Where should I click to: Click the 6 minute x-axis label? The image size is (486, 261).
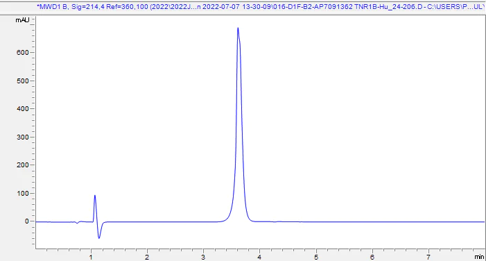(372, 257)
